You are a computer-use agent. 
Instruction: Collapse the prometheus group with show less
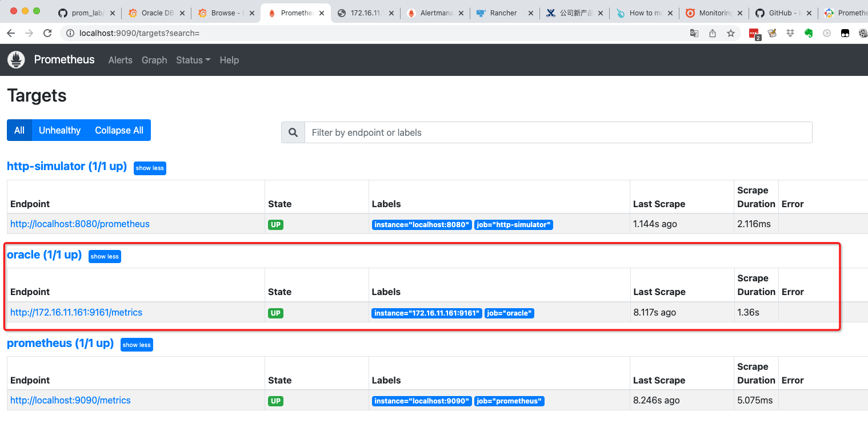(137, 345)
